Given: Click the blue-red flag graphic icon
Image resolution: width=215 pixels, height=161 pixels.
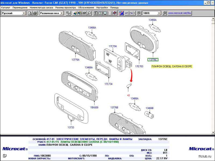Looking at the screenshot, I should pos(121,13).
